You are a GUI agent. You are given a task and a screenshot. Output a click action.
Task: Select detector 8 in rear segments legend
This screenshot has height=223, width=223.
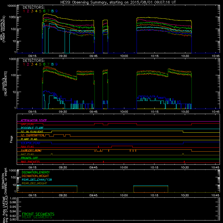(x=52, y=64)
